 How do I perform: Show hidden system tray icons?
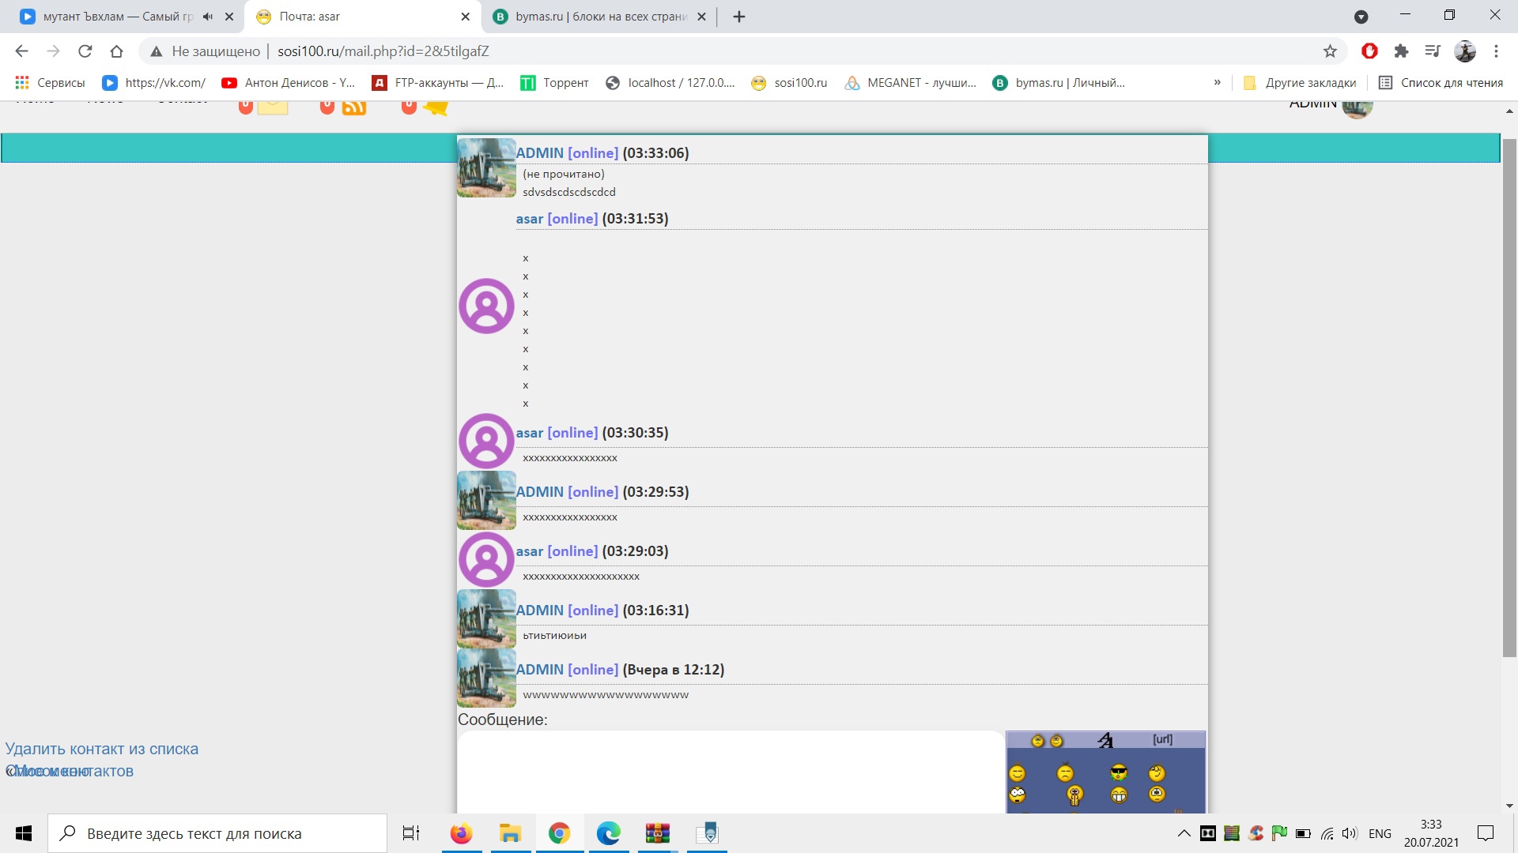click(1184, 833)
